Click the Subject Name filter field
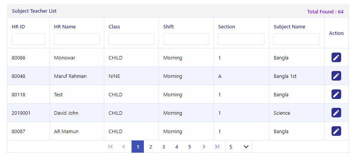355x160 pixels. click(297, 39)
